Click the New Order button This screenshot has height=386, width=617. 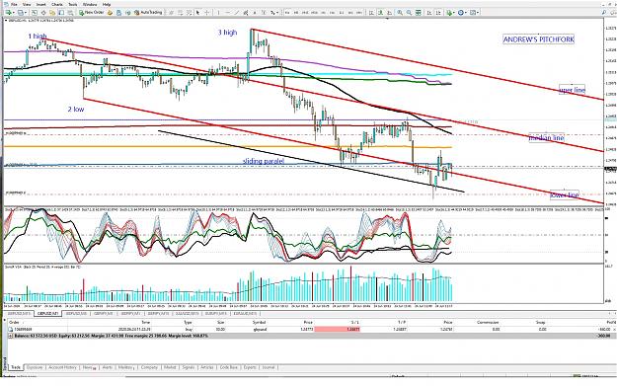(92, 13)
